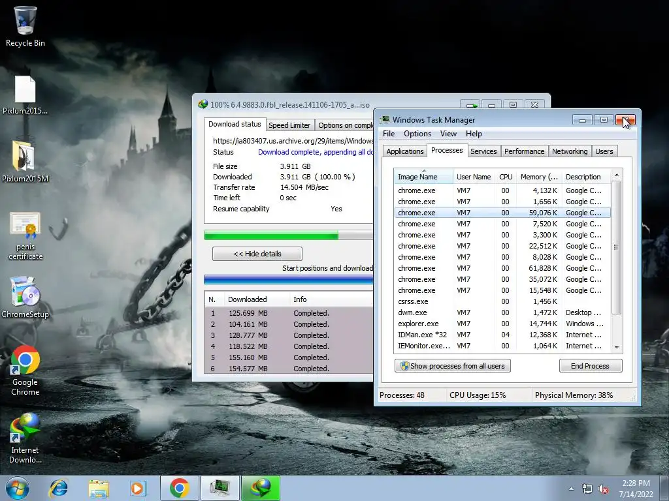Open the Help menu in Task Manager

coord(474,134)
